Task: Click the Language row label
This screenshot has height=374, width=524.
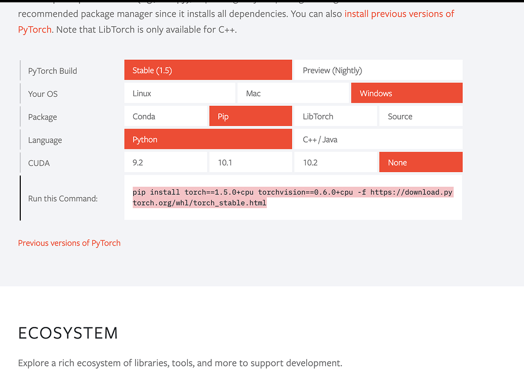Action: (x=45, y=140)
